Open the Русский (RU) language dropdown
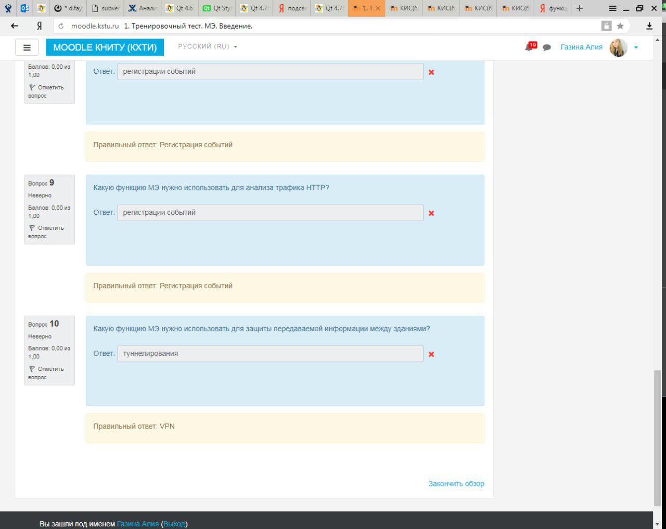Viewport: 666px width, 529px height. [208, 46]
